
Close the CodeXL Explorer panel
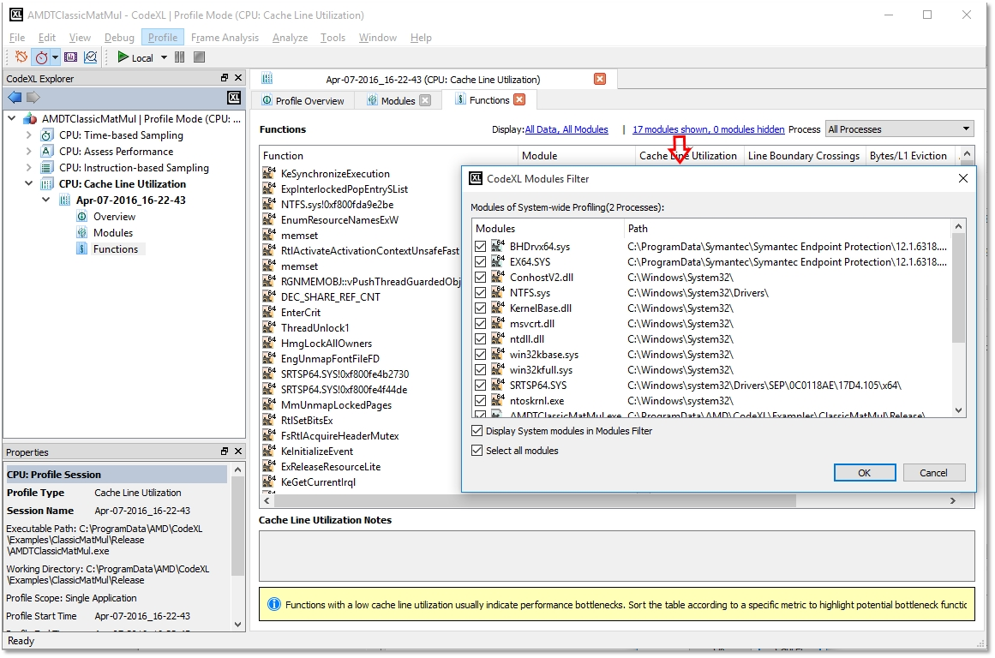pos(238,77)
